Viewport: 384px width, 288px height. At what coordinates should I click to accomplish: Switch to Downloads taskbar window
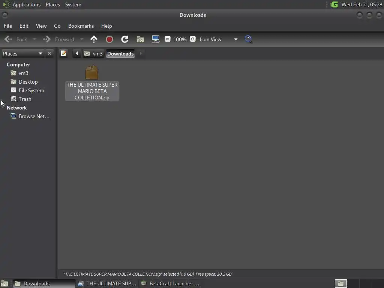[44, 283]
